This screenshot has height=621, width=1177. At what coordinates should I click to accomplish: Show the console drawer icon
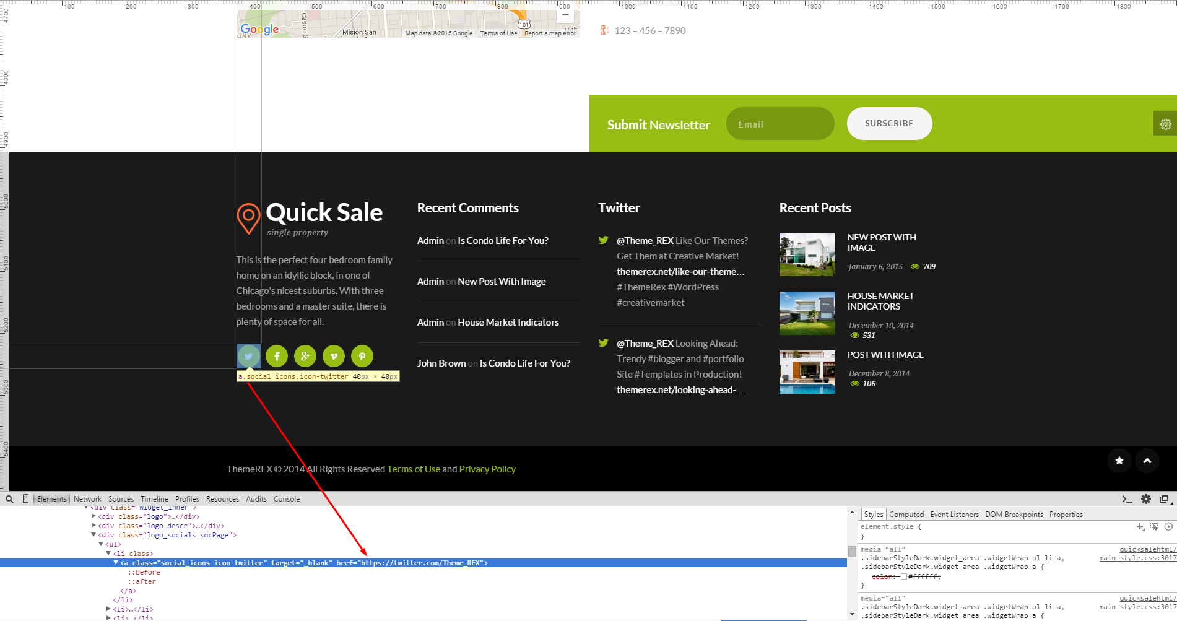pyautogui.click(x=1127, y=499)
